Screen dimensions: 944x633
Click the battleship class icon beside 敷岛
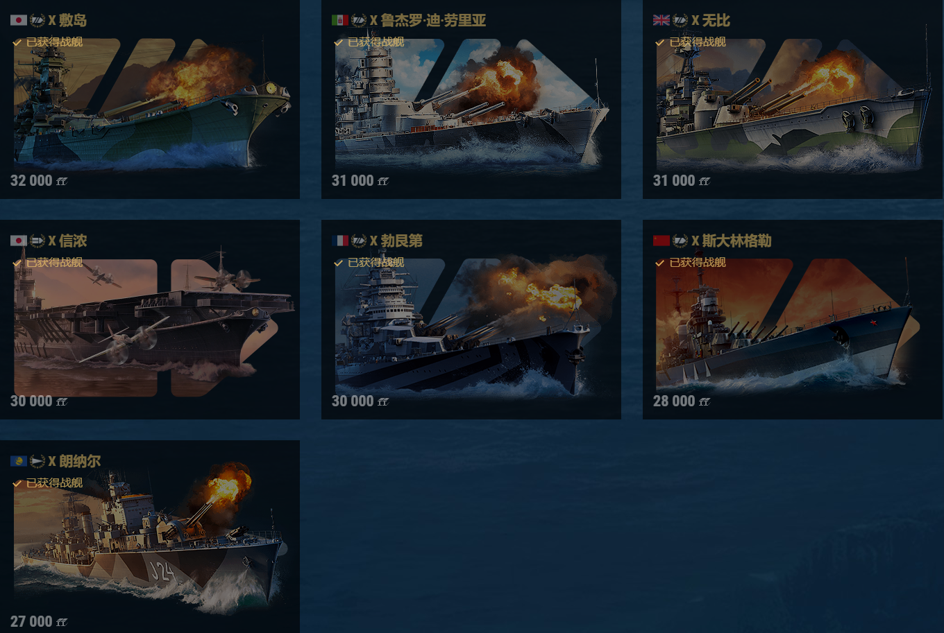pos(37,20)
